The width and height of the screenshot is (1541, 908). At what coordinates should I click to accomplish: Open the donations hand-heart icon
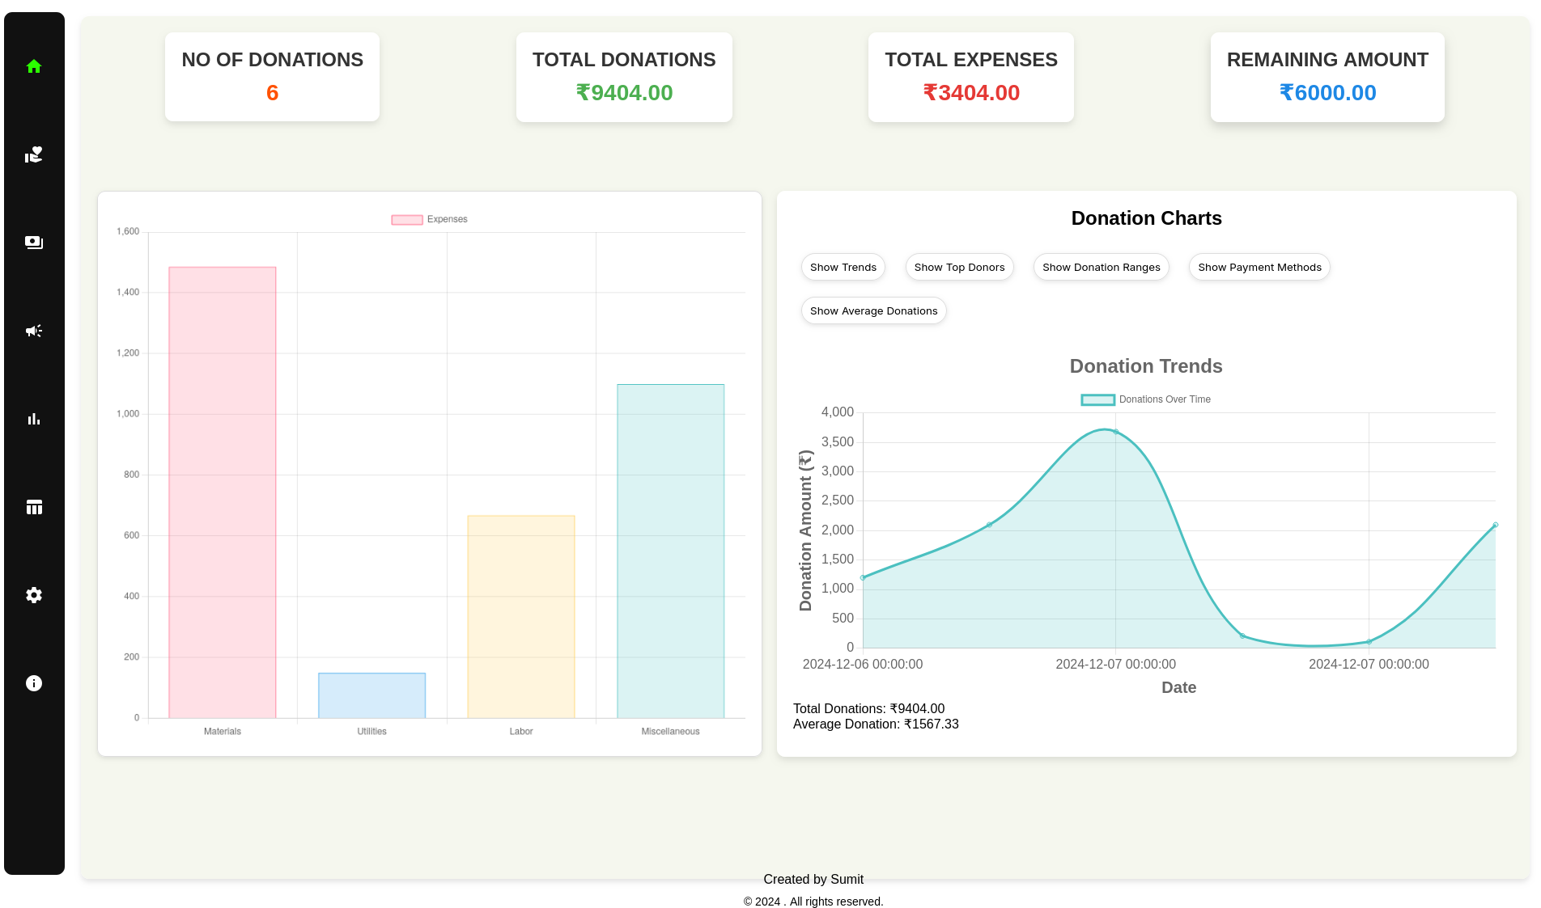click(x=34, y=154)
